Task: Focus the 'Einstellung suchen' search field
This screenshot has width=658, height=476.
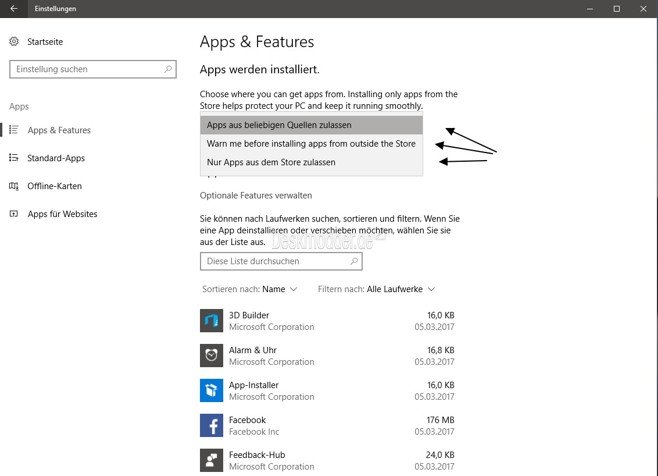Action: (93, 69)
